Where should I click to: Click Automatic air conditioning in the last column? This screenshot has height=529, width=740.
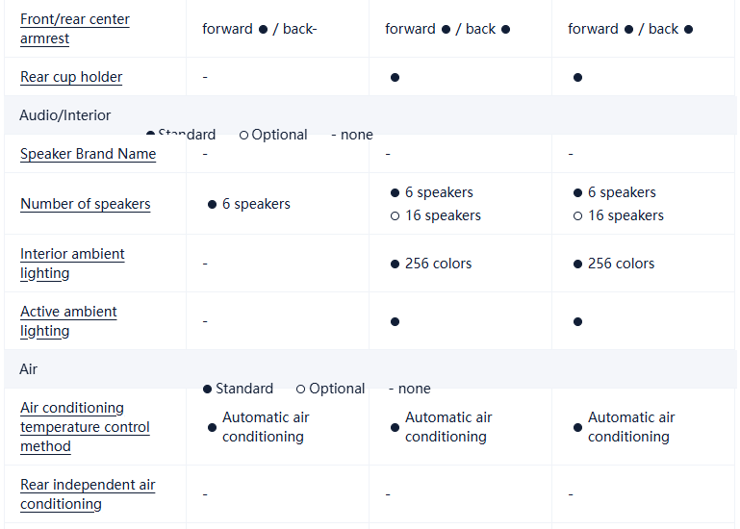(x=630, y=427)
